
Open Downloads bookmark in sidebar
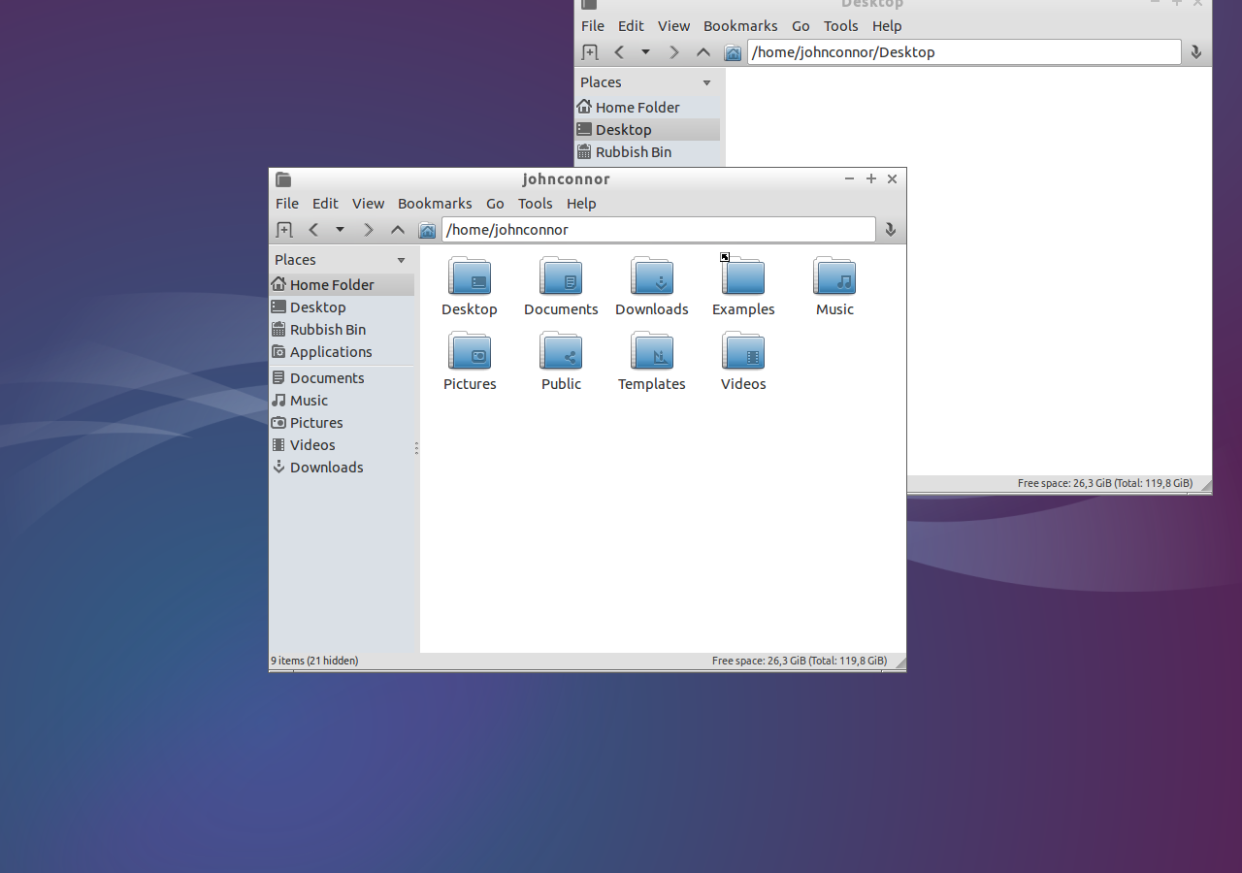tap(342, 468)
